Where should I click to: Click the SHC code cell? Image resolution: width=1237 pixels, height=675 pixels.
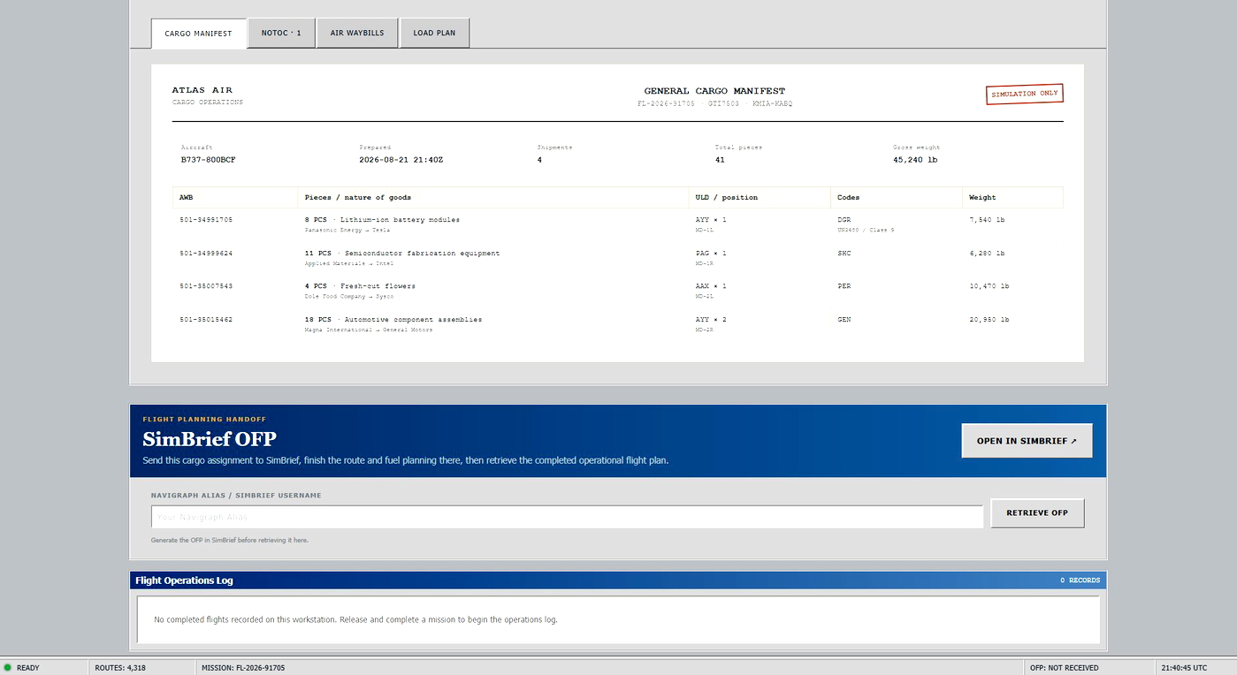click(x=844, y=254)
